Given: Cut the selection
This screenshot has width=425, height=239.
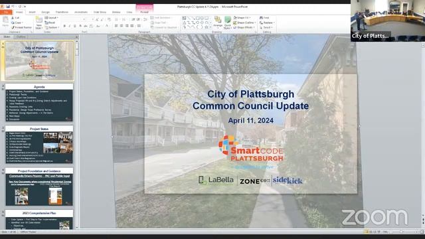Looking at the screenshot, I should [15, 18].
